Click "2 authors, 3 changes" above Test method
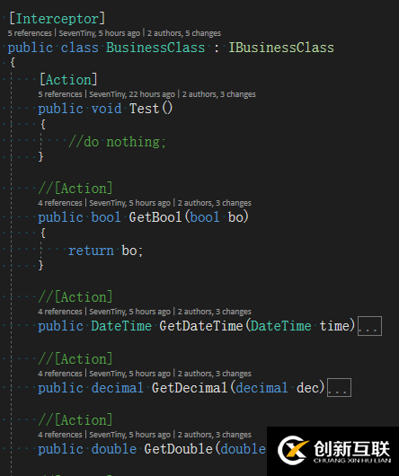This screenshot has height=476, width=399. (x=219, y=94)
